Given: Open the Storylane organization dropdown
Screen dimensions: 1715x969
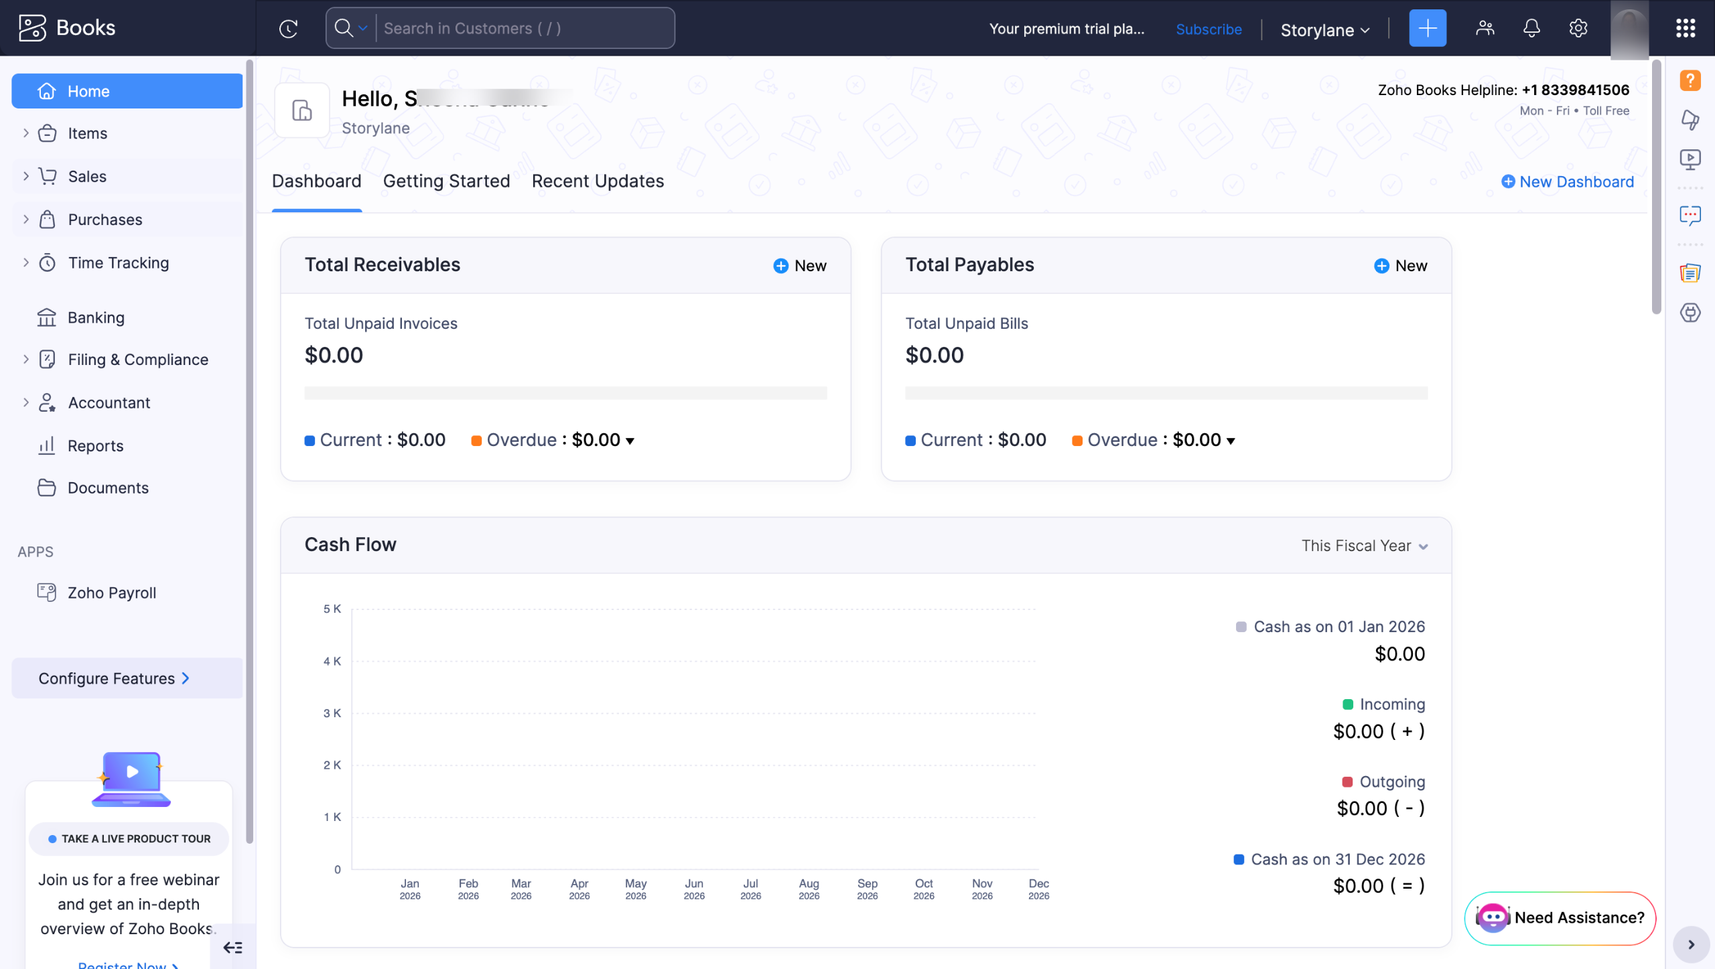Looking at the screenshot, I should pos(1324,30).
